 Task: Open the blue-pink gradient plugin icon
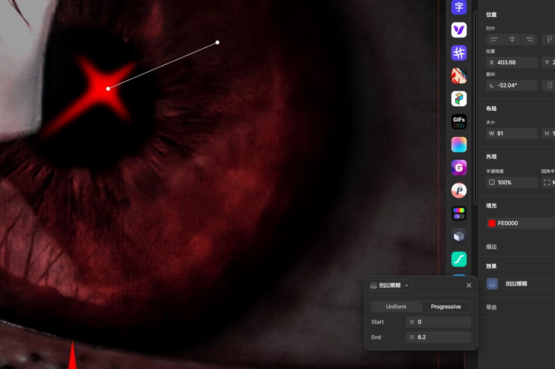pyautogui.click(x=459, y=145)
